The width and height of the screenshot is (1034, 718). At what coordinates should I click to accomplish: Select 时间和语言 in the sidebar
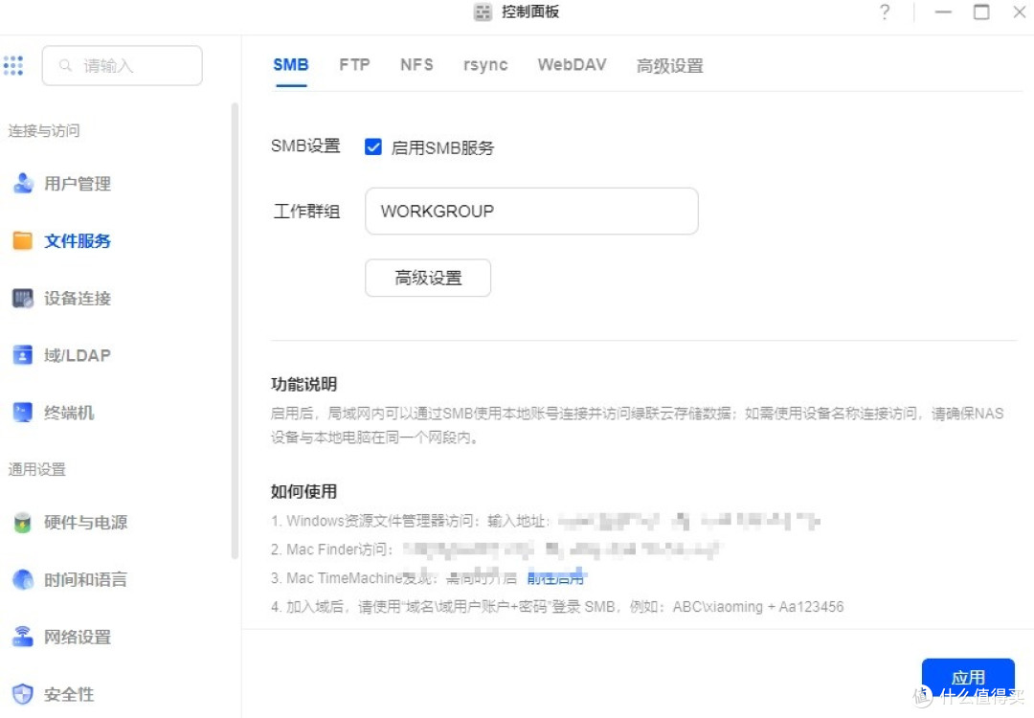coord(86,579)
